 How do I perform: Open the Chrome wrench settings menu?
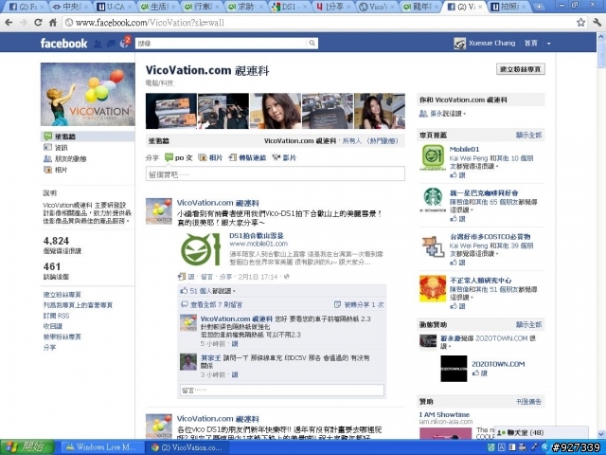coord(597,23)
